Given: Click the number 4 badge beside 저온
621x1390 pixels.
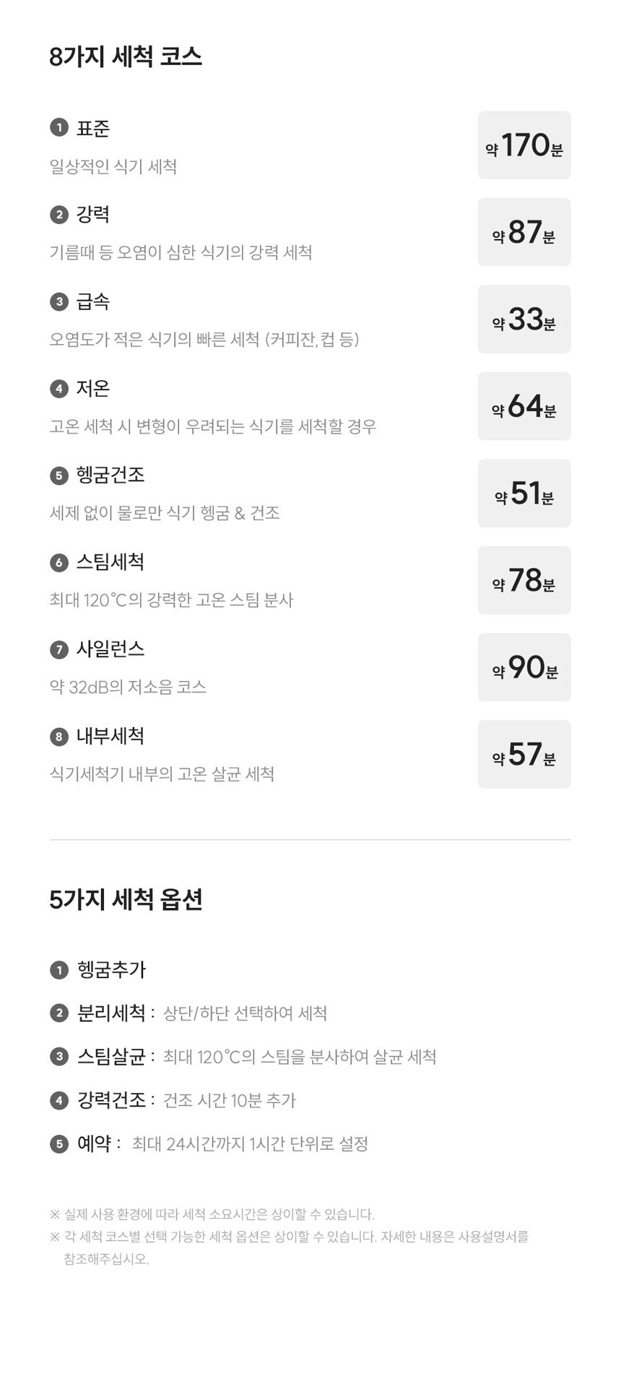Looking at the screenshot, I should (59, 389).
